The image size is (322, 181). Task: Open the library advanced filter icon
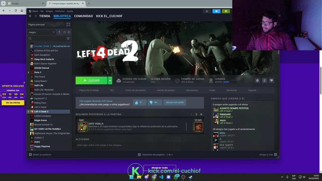point(68,38)
